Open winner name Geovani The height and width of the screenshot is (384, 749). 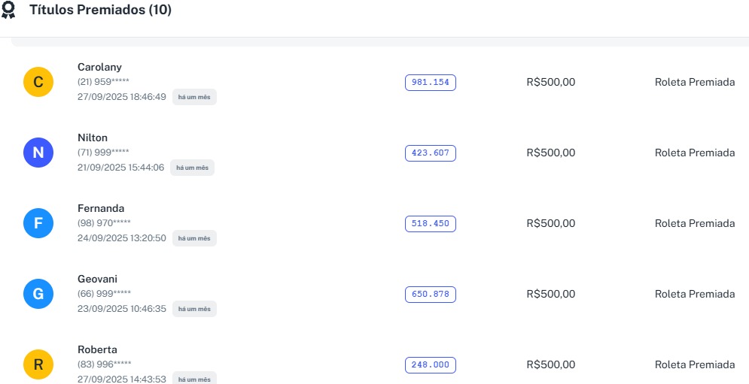(x=97, y=280)
